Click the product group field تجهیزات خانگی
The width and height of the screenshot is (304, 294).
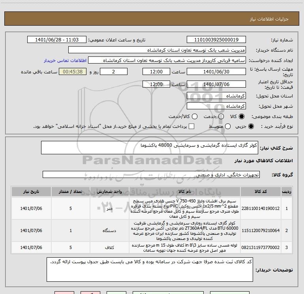pyautogui.click(x=151, y=174)
